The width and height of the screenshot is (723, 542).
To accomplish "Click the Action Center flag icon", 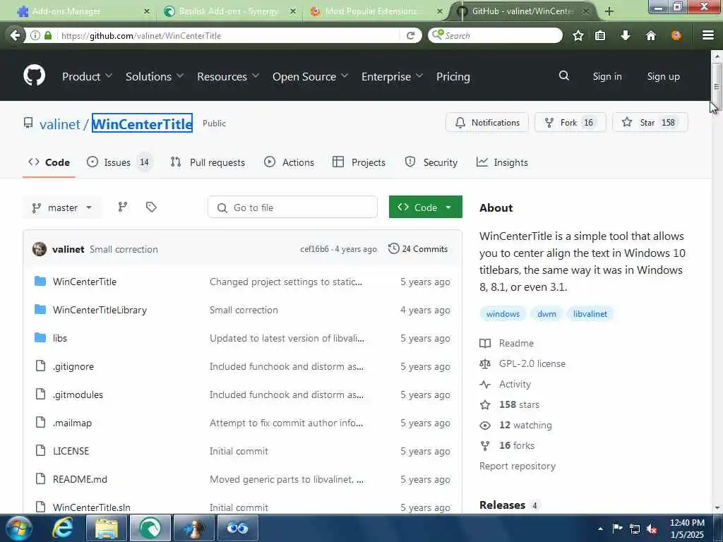I will coord(617,528).
